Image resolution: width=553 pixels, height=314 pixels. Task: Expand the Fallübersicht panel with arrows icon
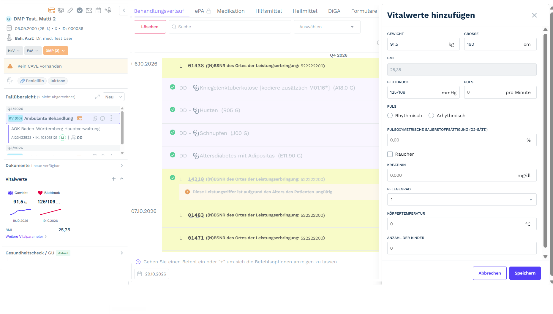(x=97, y=97)
